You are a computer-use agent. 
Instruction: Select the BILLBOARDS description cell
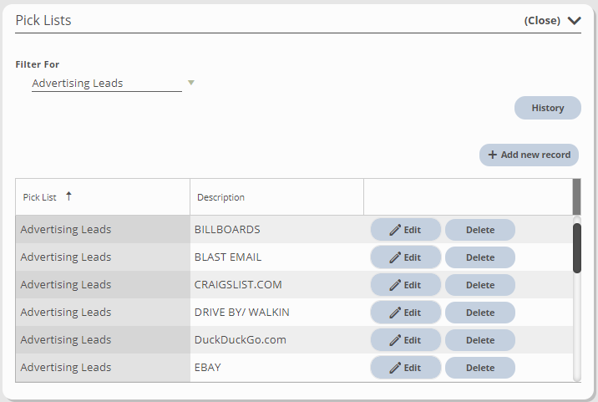[x=277, y=230]
